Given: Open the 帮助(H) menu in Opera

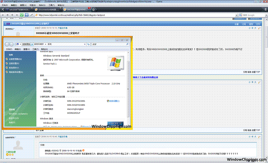Looking at the screenshot, I should click(61, 5).
